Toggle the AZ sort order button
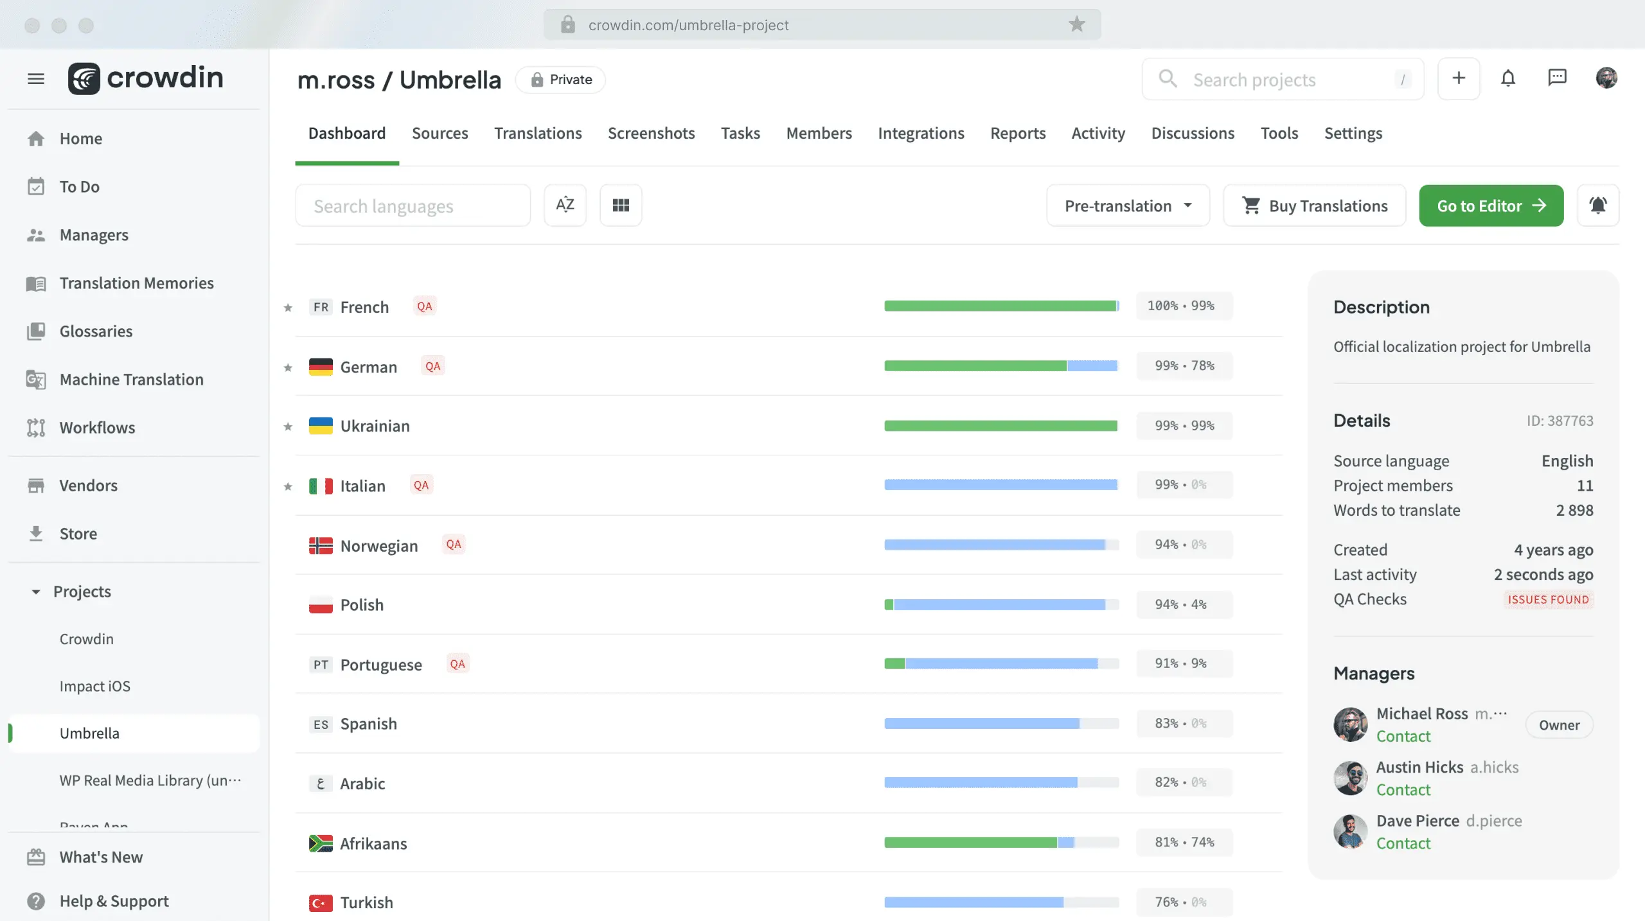 click(565, 204)
